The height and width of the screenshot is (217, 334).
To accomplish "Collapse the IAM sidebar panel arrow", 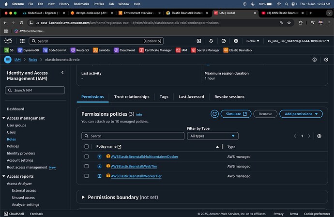I will (x=62, y=73).
